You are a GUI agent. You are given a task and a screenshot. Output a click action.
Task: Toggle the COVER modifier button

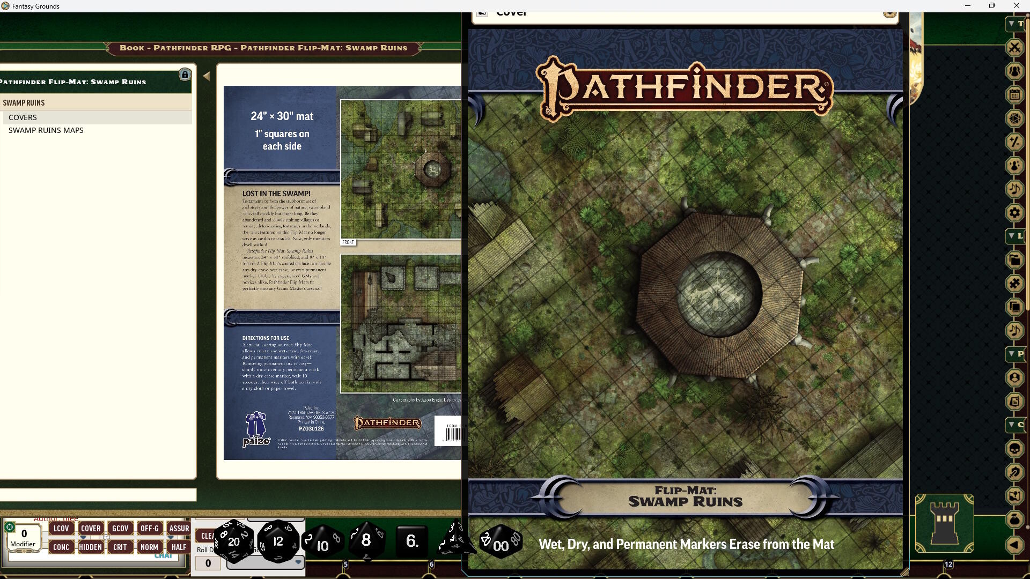[x=91, y=529]
